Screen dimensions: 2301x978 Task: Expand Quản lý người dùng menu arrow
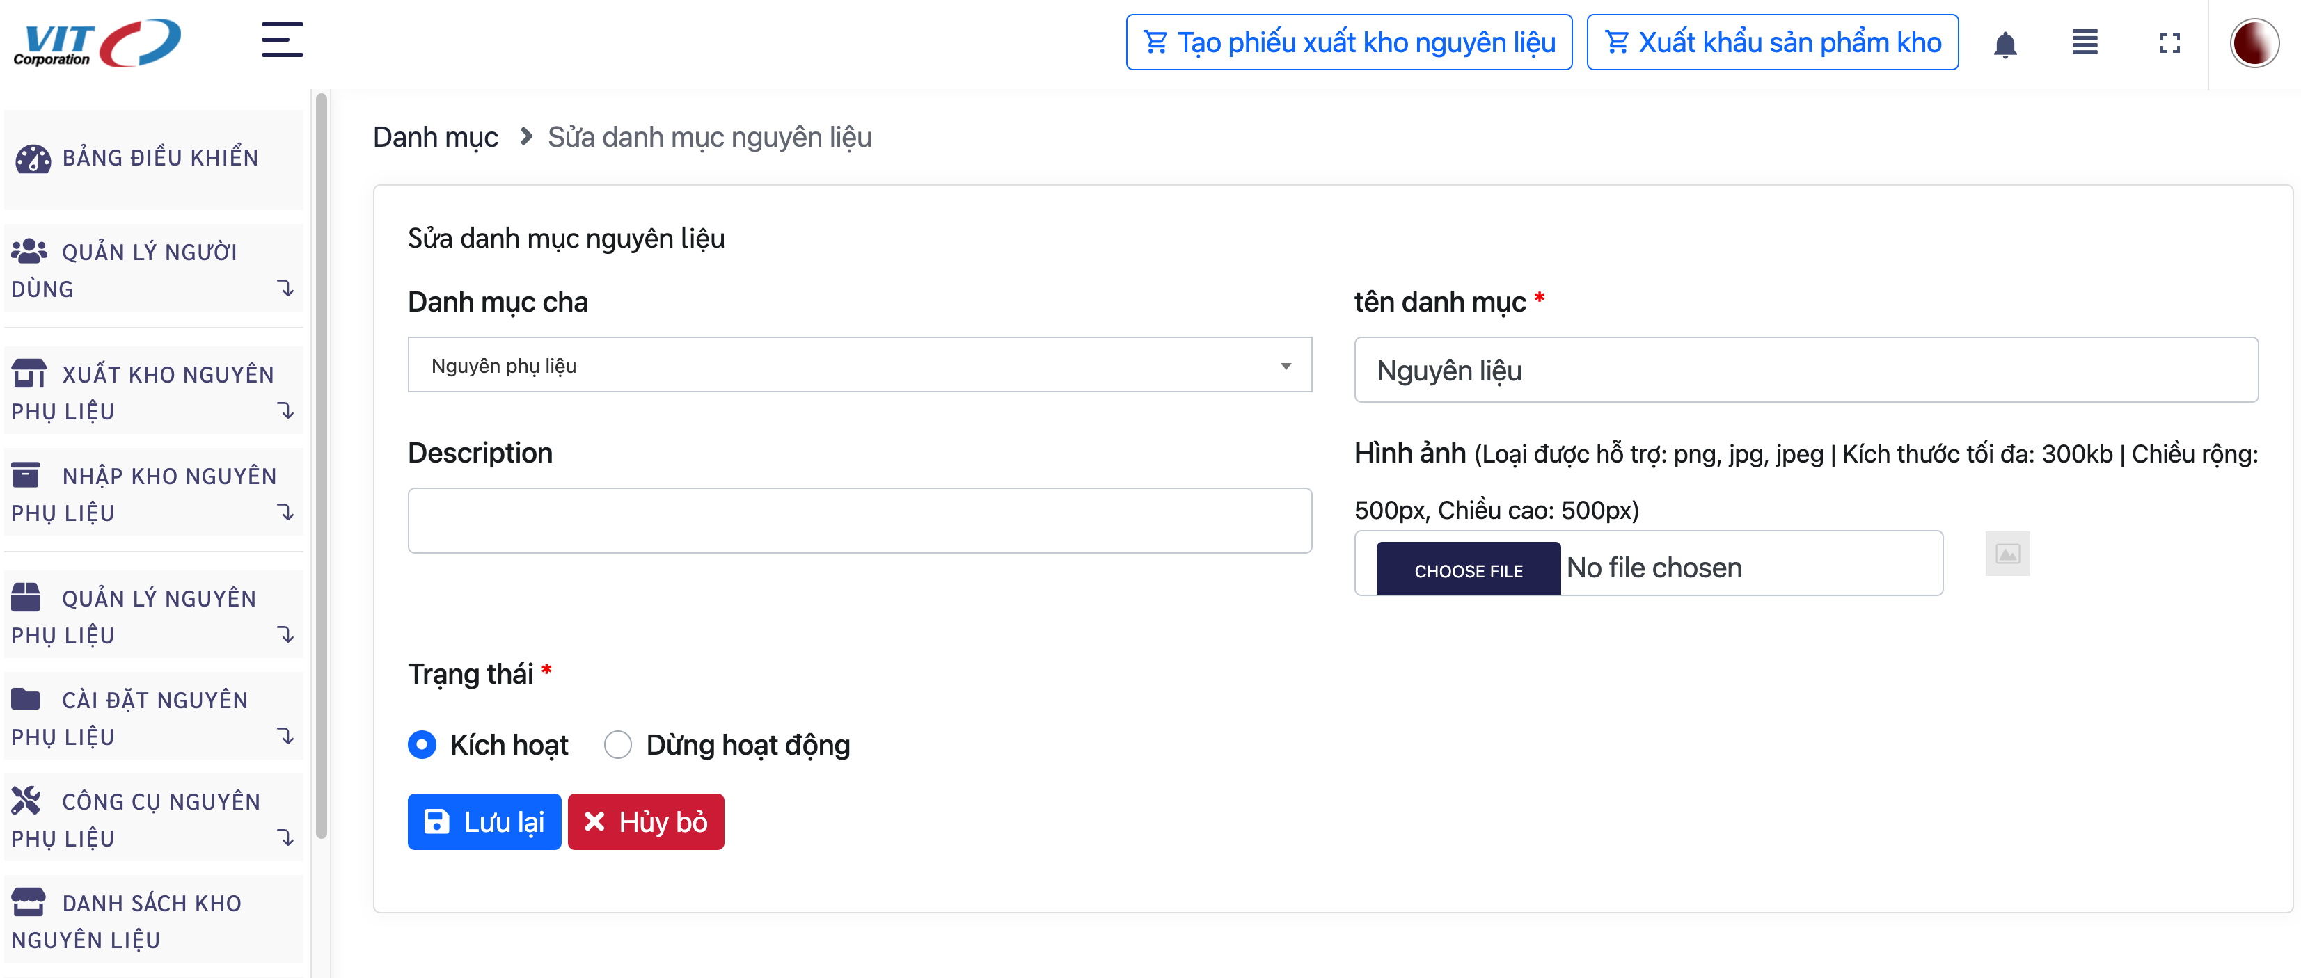pyautogui.click(x=285, y=288)
